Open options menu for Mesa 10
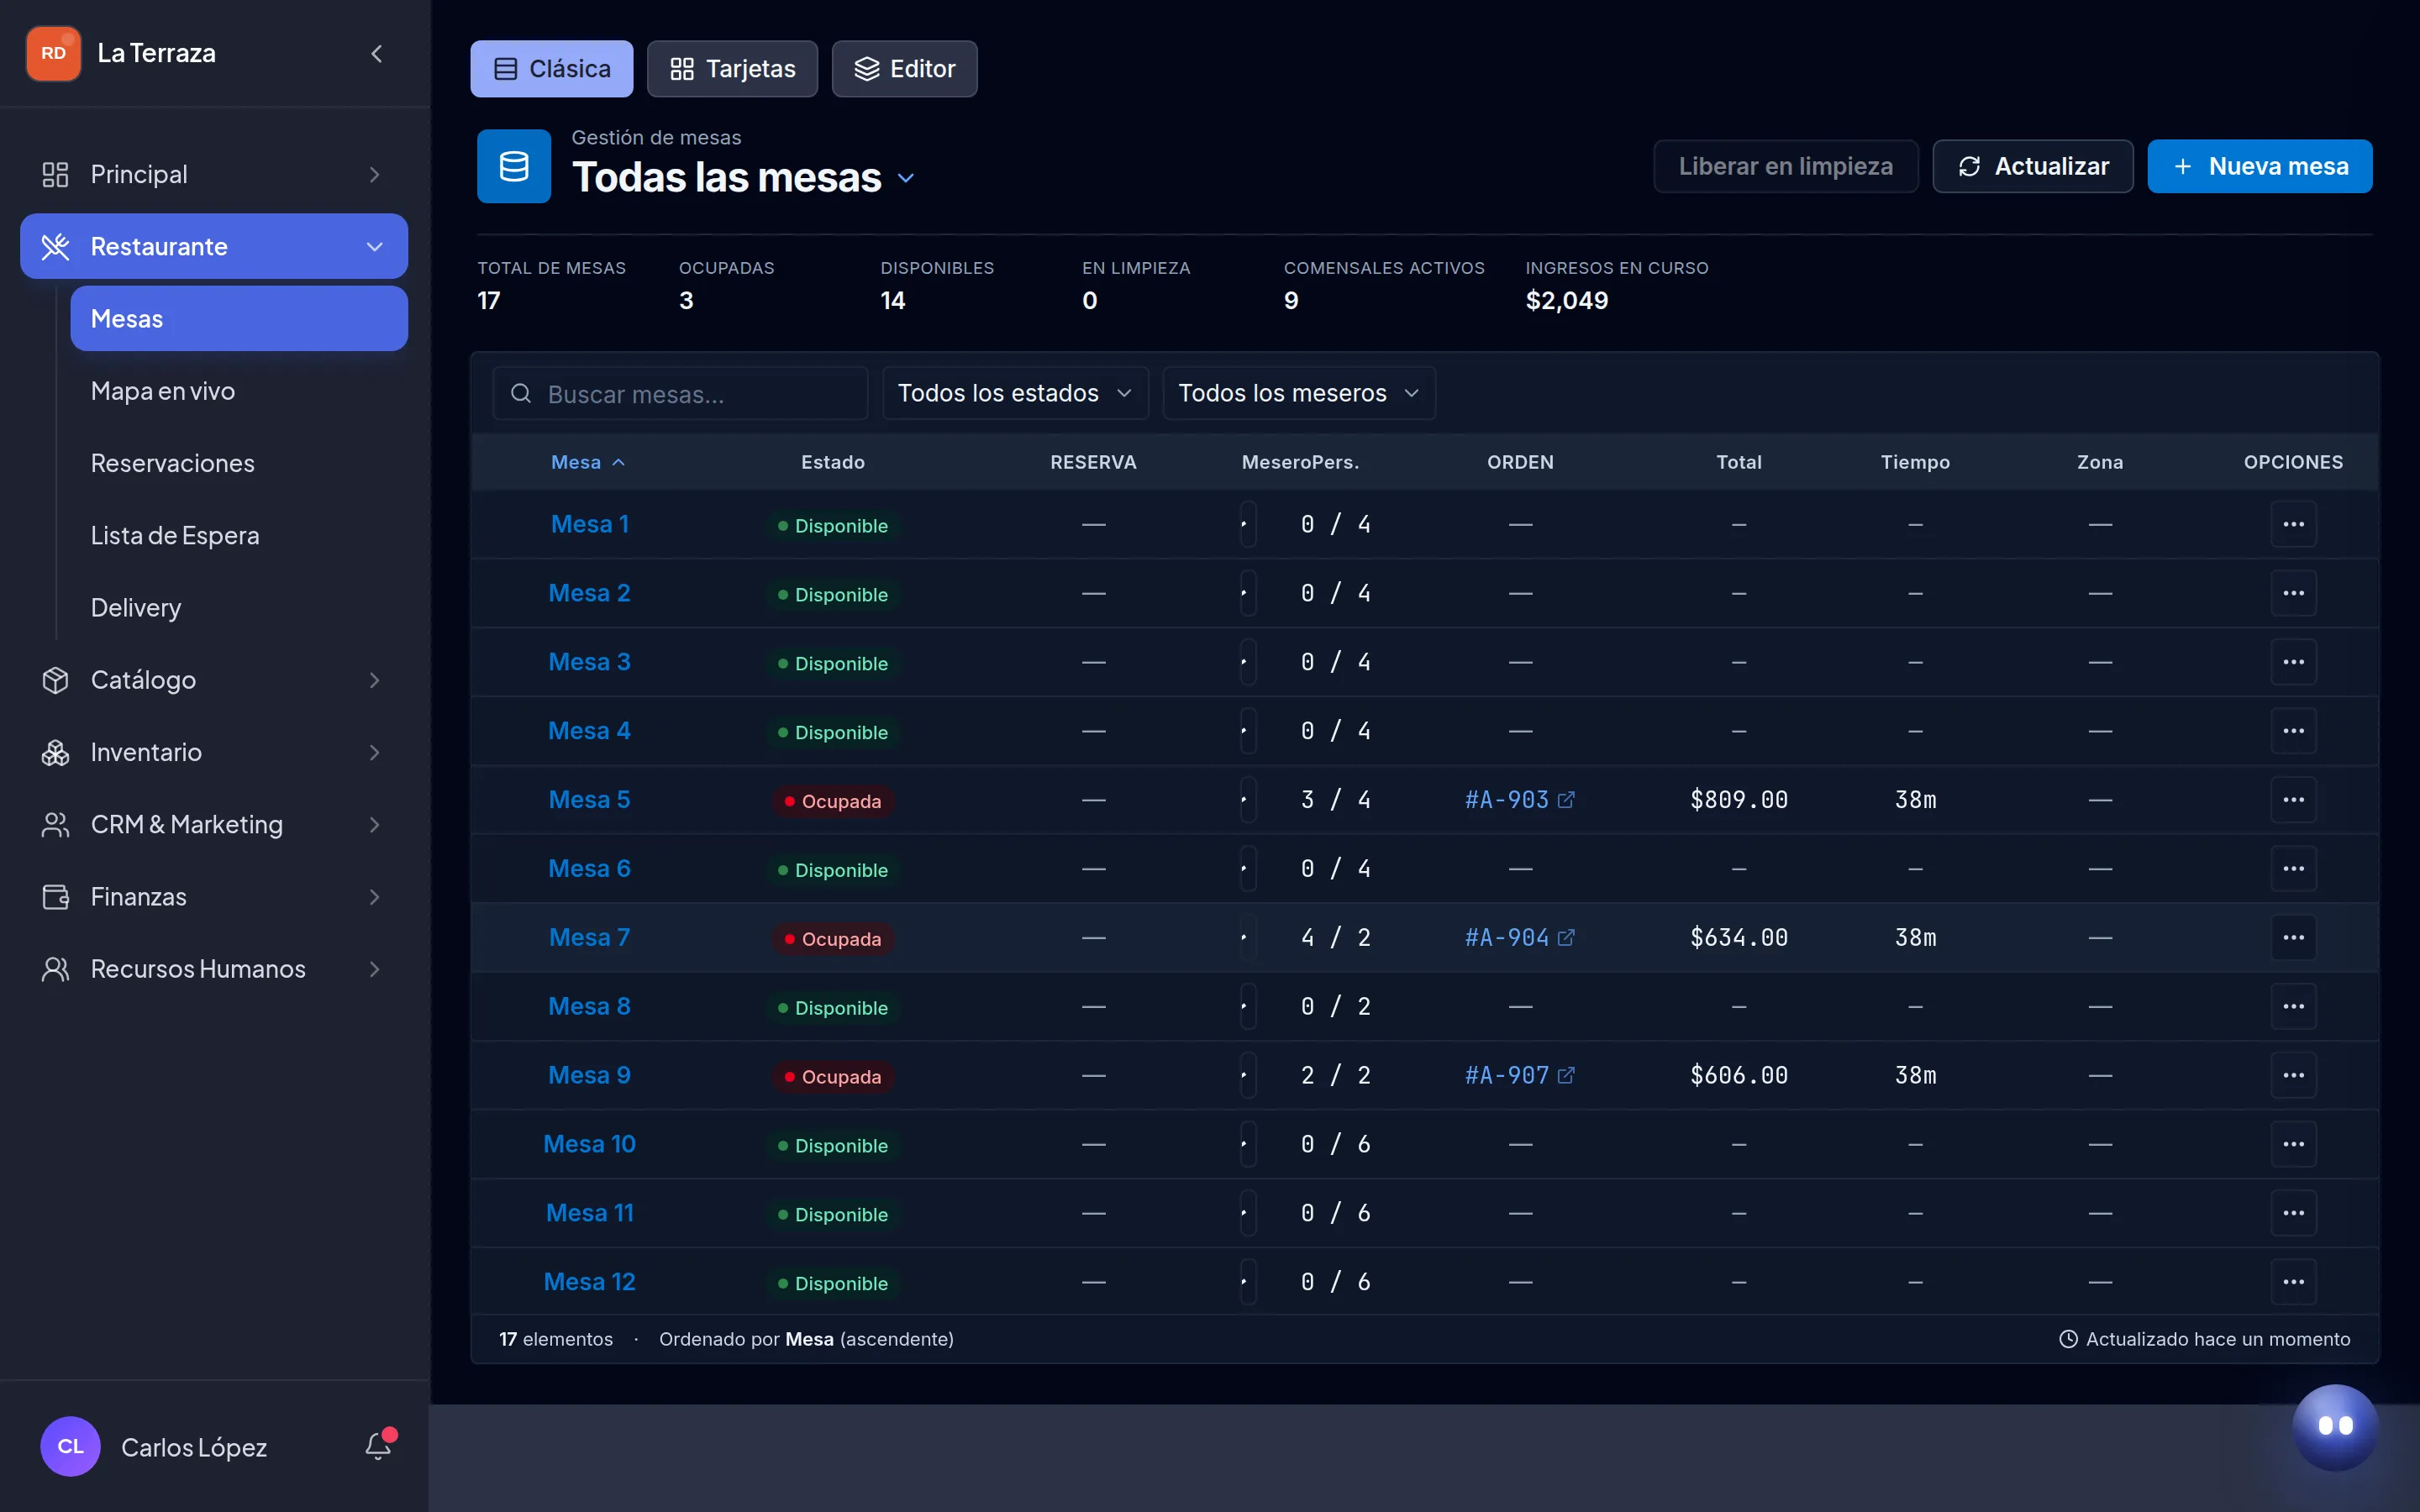 (2293, 1144)
